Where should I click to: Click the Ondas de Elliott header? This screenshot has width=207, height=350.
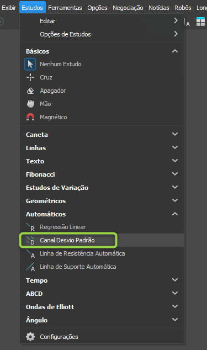coord(50,307)
